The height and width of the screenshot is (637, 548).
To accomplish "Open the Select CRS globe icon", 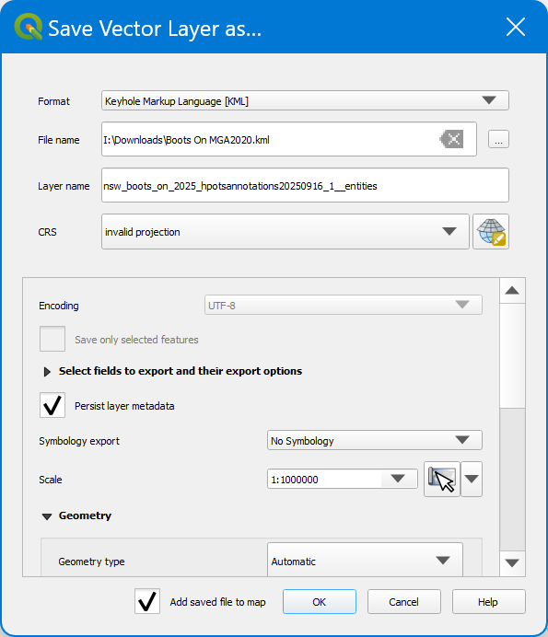I will (x=491, y=232).
